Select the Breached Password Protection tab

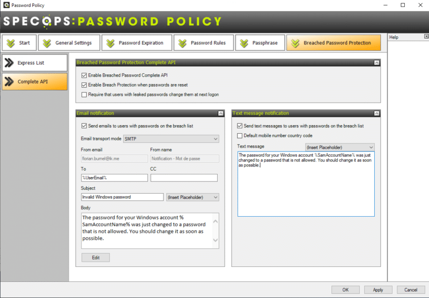[x=334, y=43]
